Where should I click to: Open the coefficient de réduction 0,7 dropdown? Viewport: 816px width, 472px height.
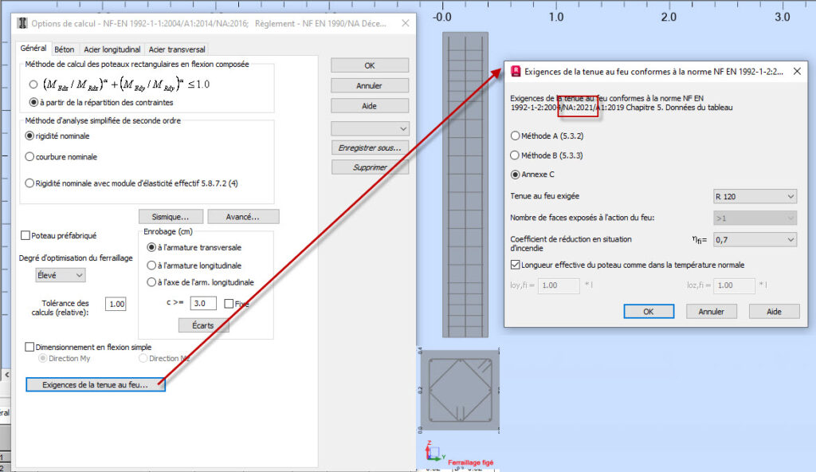click(x=754, y=239)
